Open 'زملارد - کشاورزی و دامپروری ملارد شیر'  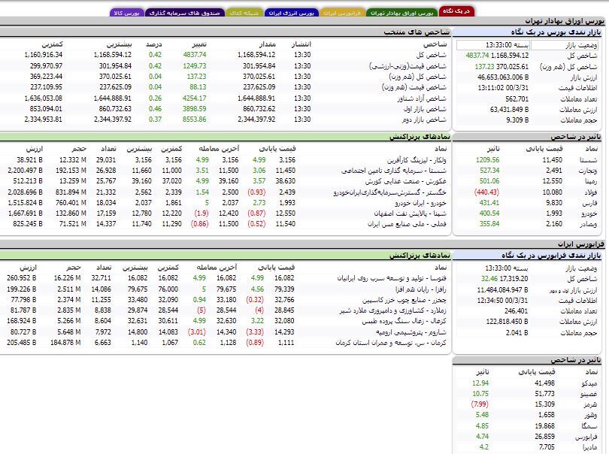coord(392,310)
